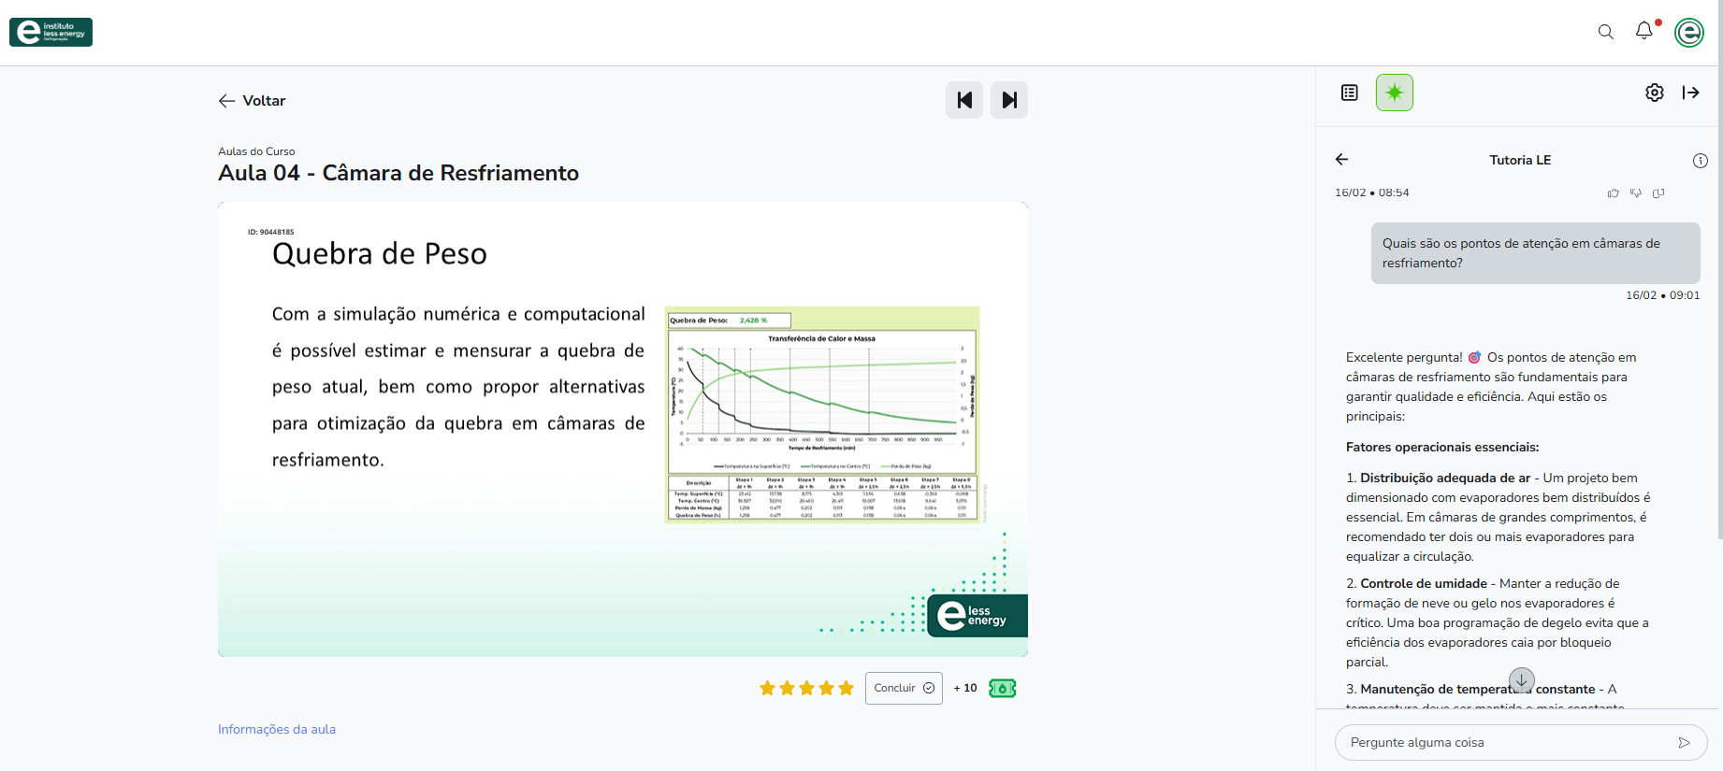Open the user profile avatar

point(1688,32)
